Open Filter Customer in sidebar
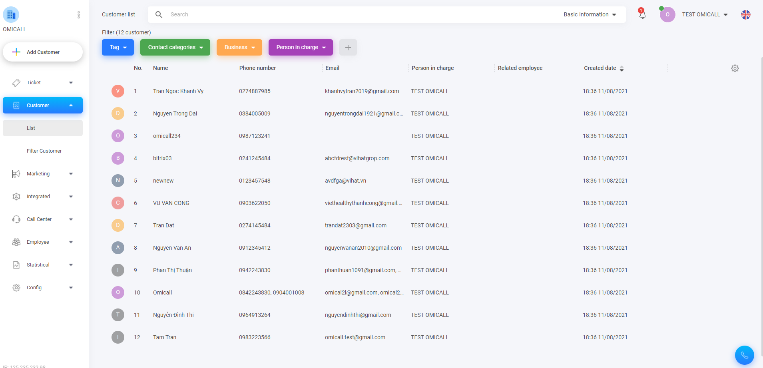Viewport: 763px width, 368px height. pyautogui.click(x=44, y=151)
